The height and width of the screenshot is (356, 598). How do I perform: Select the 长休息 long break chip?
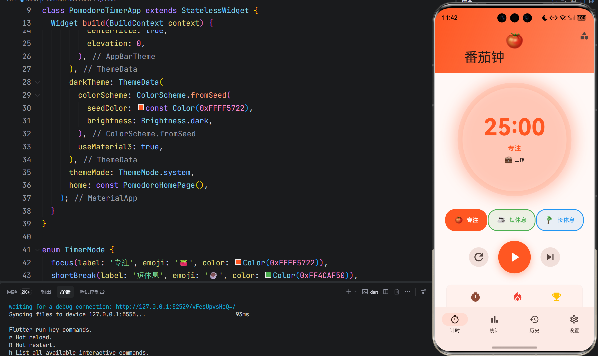pyautogui.click(x=560, y=220)
